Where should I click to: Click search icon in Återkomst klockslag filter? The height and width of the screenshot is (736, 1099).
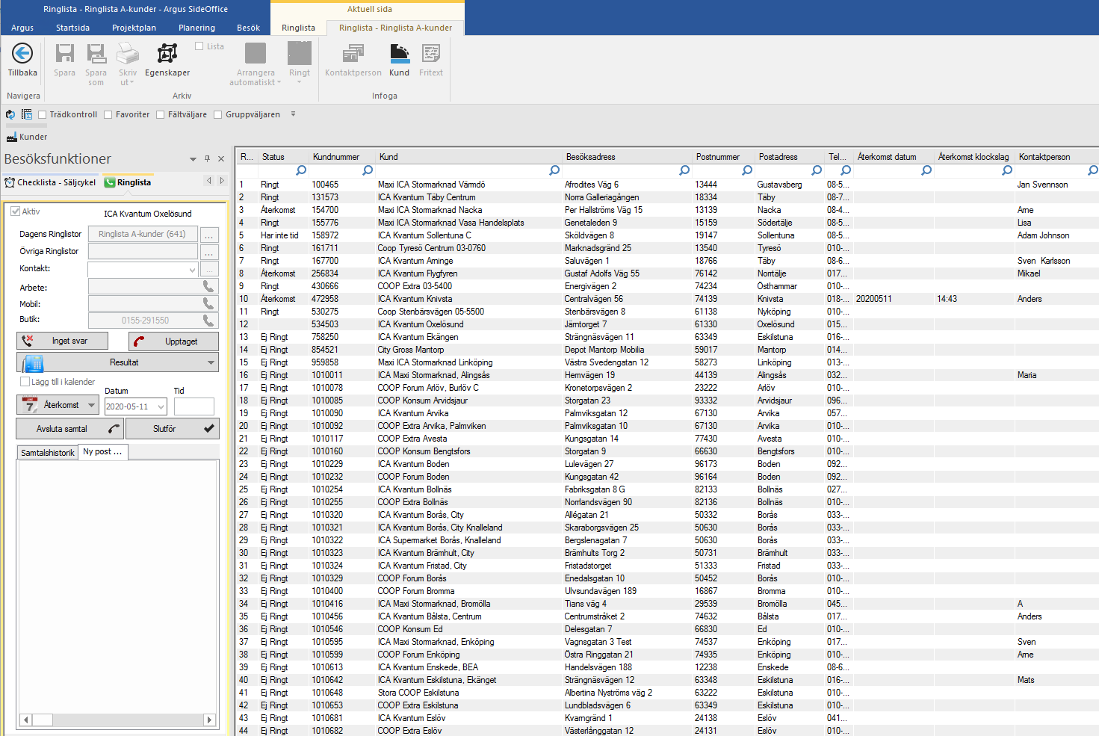pyautogui.click(x=1007, y=170)
